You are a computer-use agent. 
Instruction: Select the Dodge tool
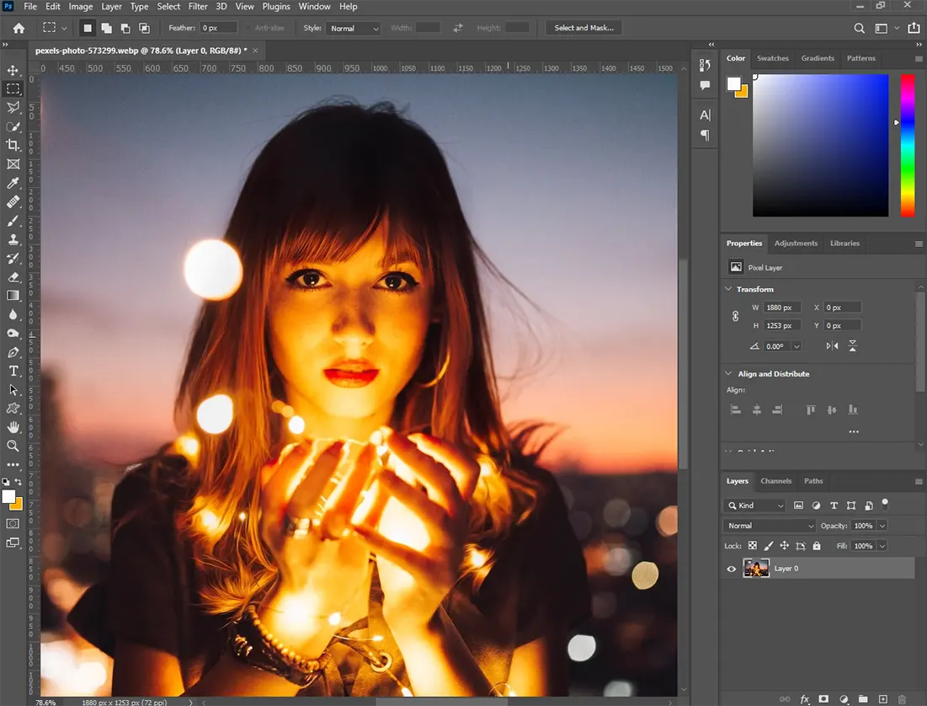coord(13,333)
